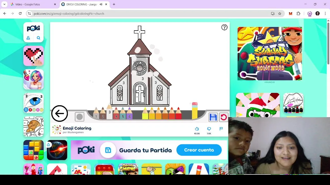
Task: Click the save icon beside Guarda tu Partida
Action: tap(108, 150)
